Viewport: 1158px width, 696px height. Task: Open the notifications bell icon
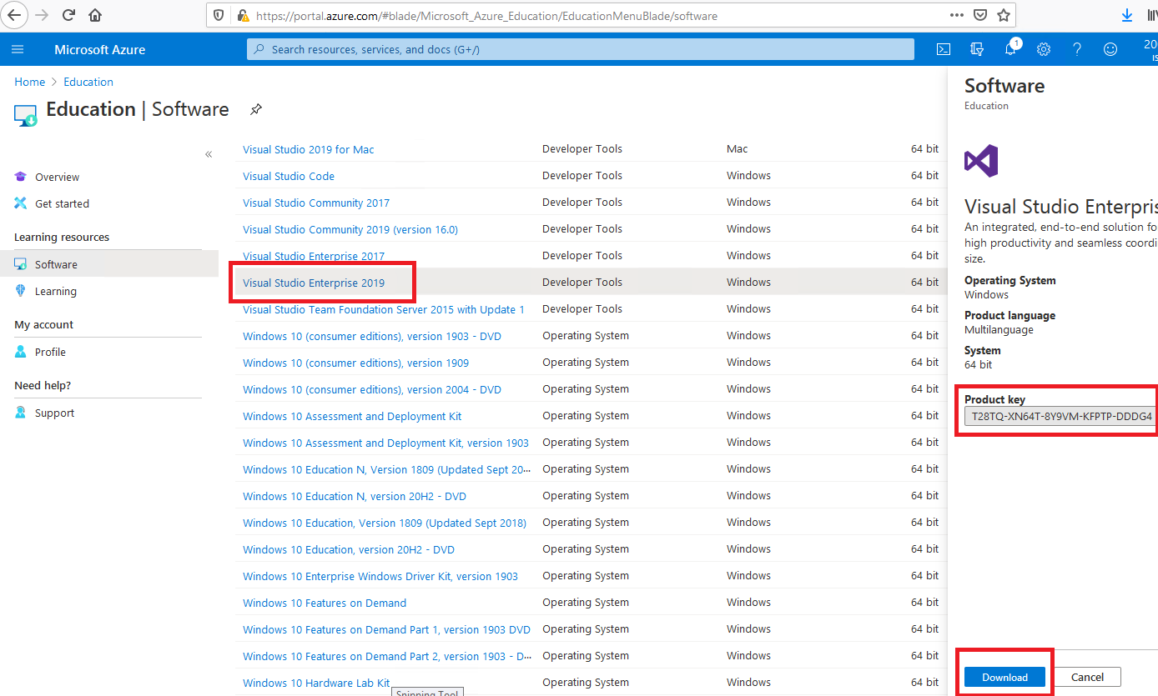point(1010,49)
